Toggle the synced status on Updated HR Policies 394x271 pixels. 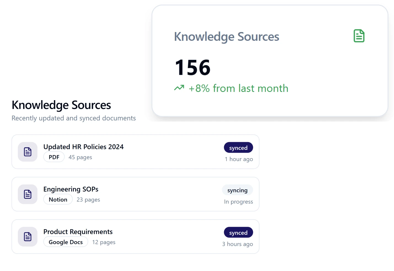click(x=238, y=148)
